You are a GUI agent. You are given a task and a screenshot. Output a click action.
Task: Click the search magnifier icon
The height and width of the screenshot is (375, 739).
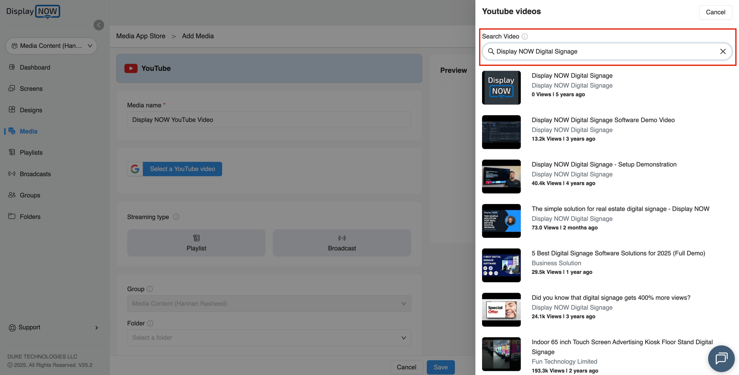pos(491,51)
